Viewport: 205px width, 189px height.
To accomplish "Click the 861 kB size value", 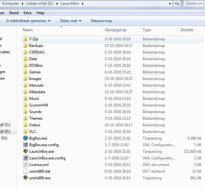I will tap(196, 178).
